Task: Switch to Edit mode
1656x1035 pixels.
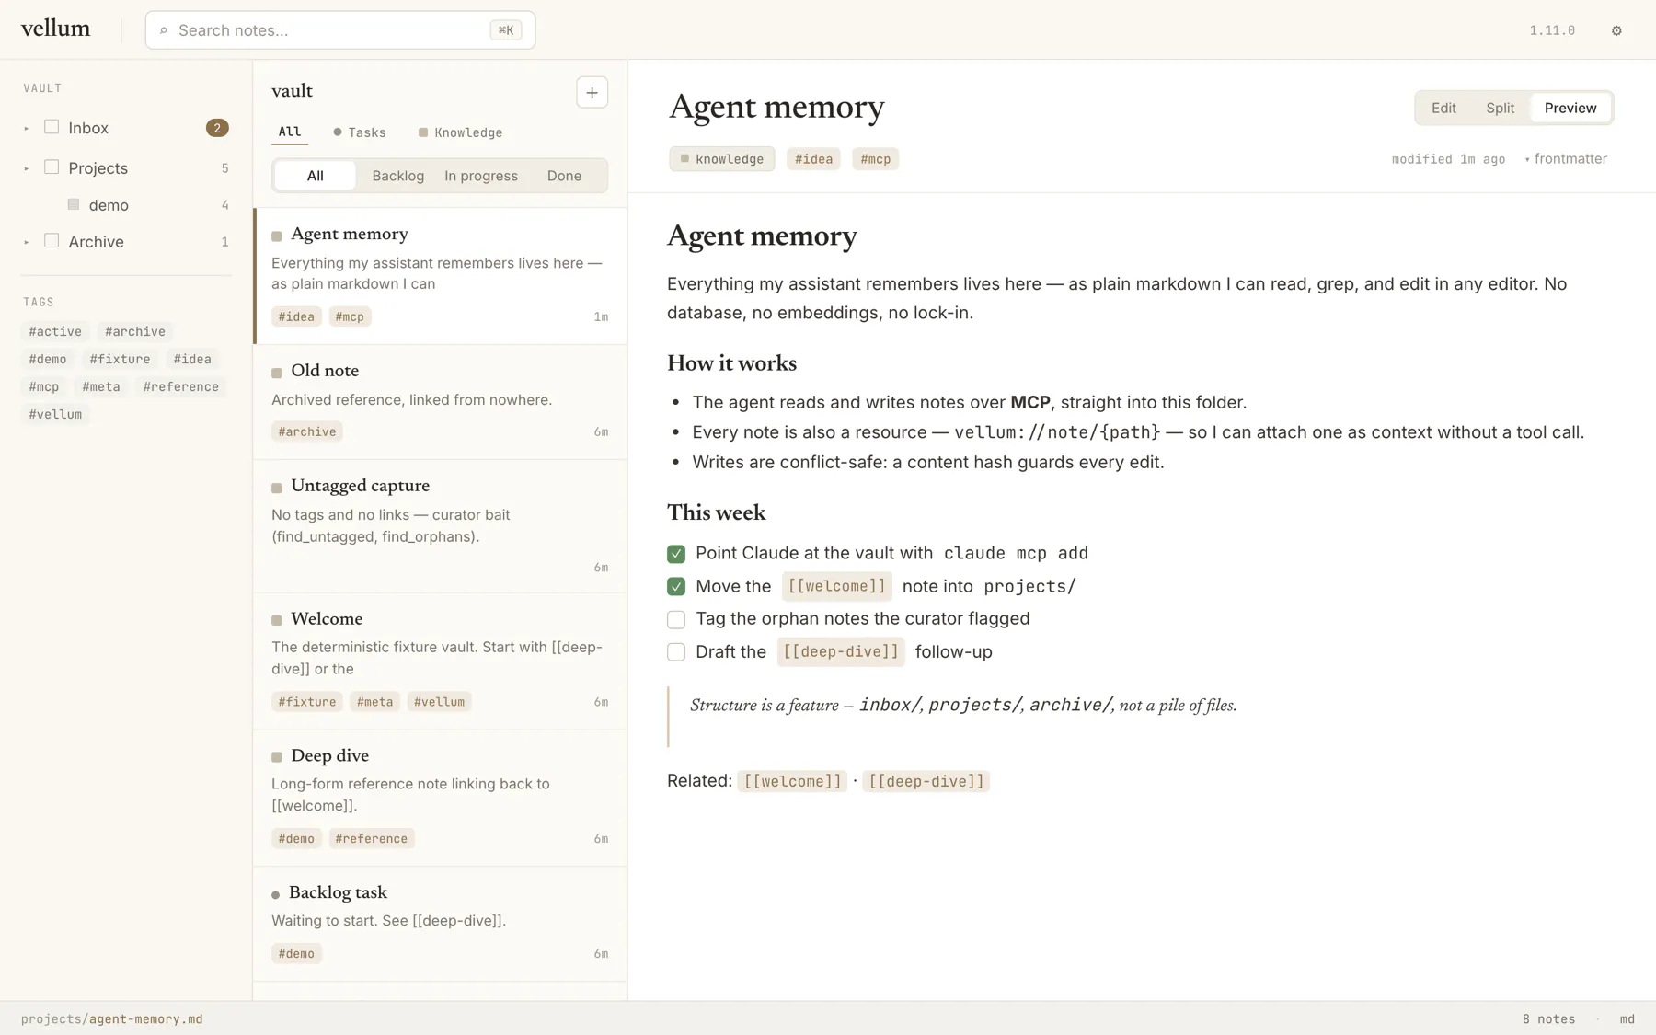Action: (x=1443, y=108)
